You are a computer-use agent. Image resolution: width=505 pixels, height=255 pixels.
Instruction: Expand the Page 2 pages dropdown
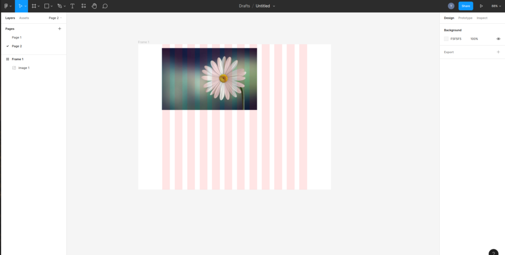click(x=55, y=18)
